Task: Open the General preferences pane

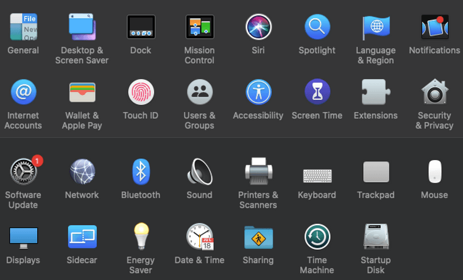Action: click(x=23, y=27)
